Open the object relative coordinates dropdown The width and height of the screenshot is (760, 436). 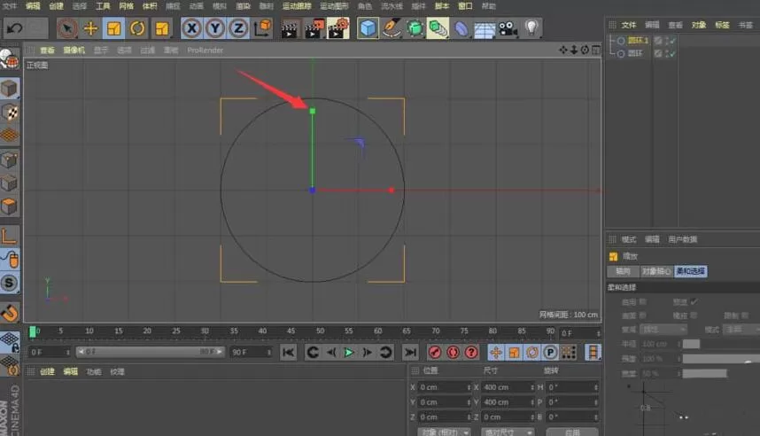point(444,432)
